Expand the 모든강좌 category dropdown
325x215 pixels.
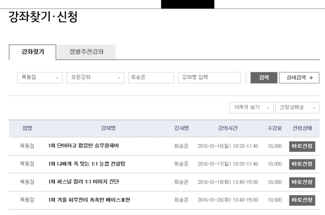[x=96, y=78]
